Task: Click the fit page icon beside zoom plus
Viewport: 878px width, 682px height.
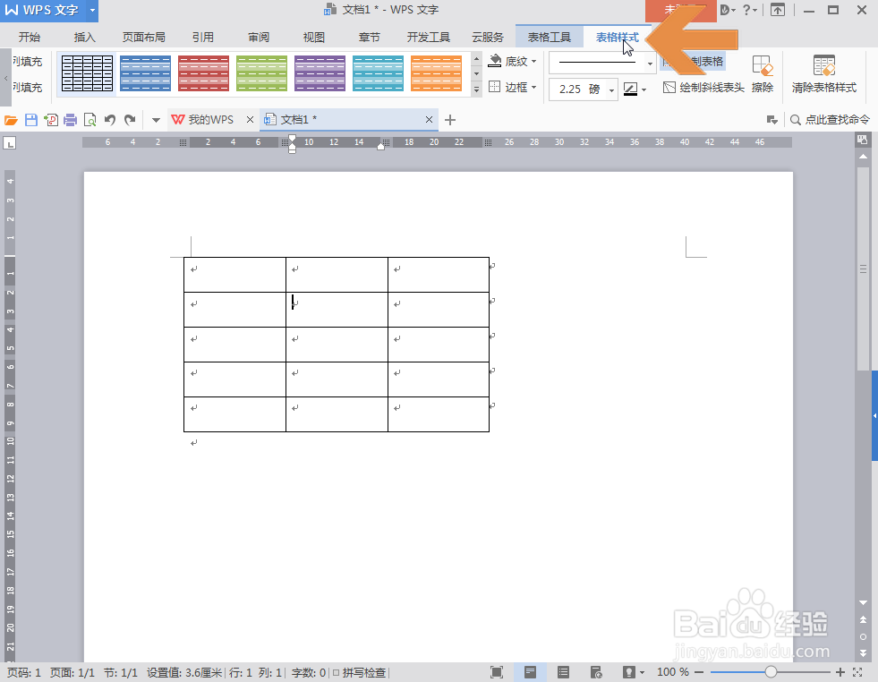Action: (x=857, y=672)
